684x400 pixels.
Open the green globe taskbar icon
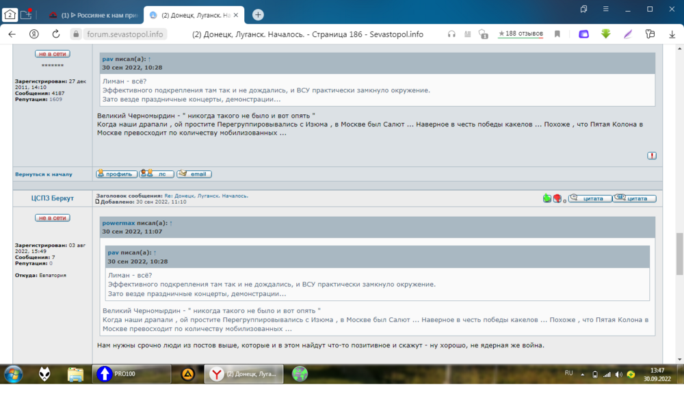click(300, 374)
